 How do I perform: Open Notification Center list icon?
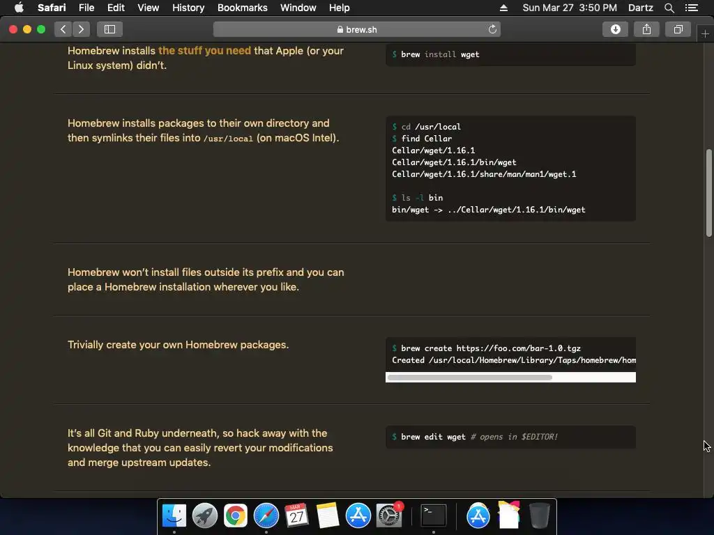point(692,8)
